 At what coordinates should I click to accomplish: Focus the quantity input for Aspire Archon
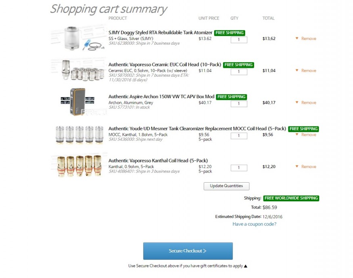pyautogui.click(x=239, y=104)
